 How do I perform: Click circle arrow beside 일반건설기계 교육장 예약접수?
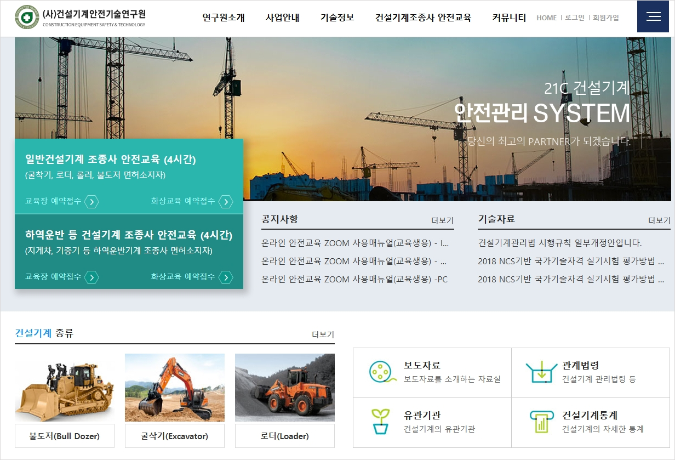(91, 202)
